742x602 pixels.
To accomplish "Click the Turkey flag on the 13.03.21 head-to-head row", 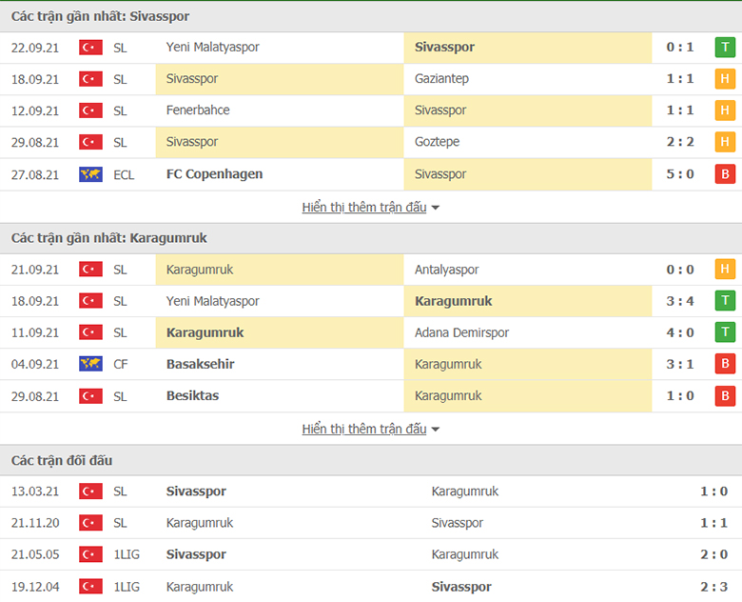I will (90, 492).
